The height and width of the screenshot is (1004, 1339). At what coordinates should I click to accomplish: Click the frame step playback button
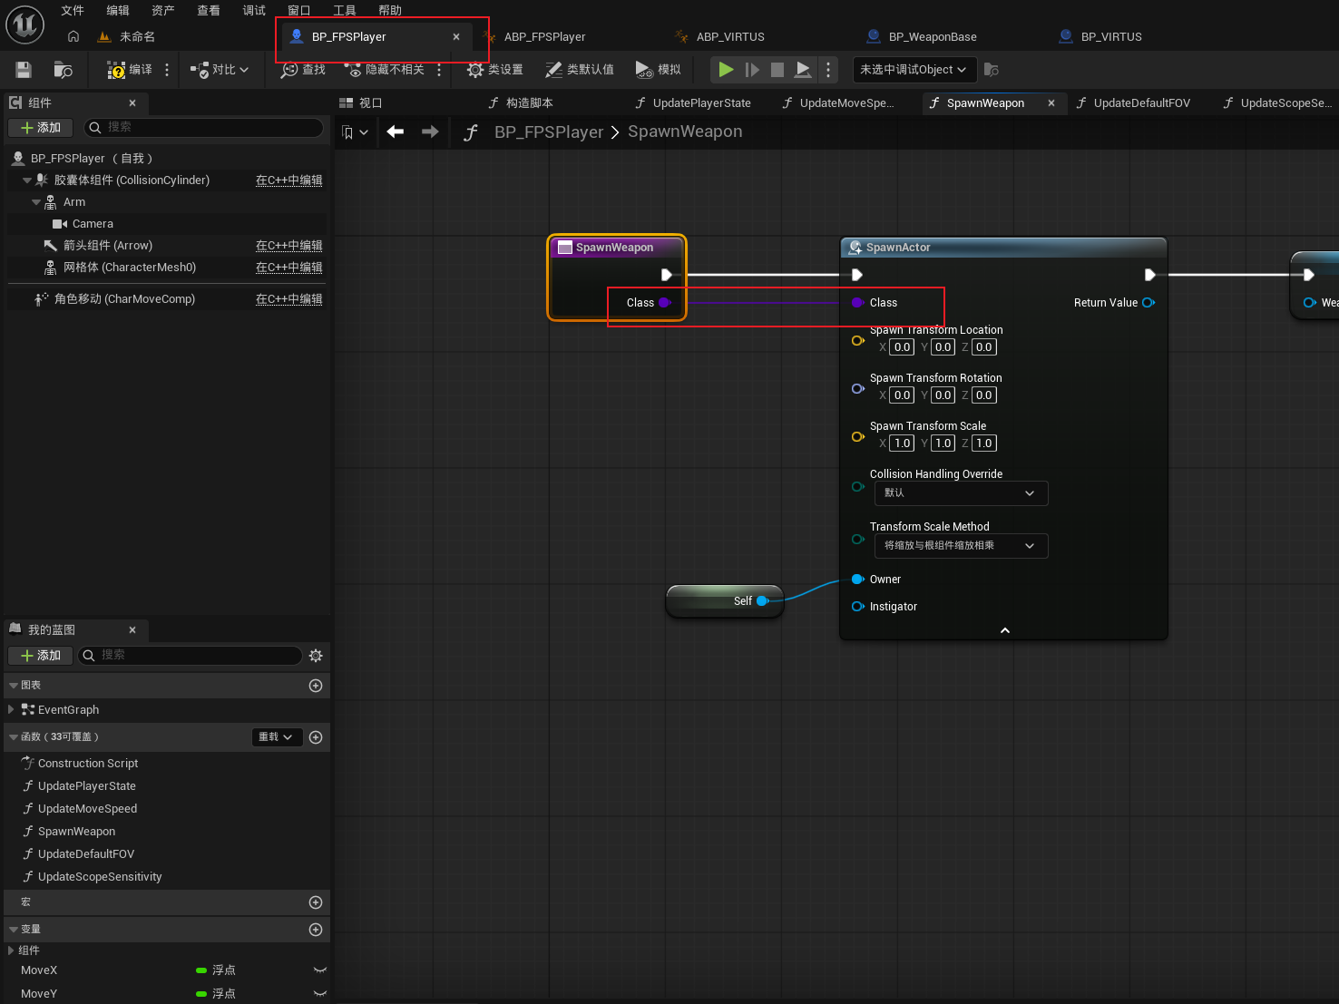click(x=752, y=70)
